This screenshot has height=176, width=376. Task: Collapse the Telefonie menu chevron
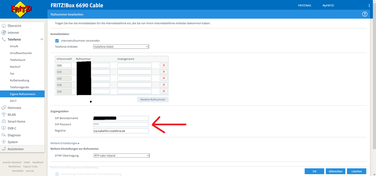pyautogui.click(x=41, y=39)
